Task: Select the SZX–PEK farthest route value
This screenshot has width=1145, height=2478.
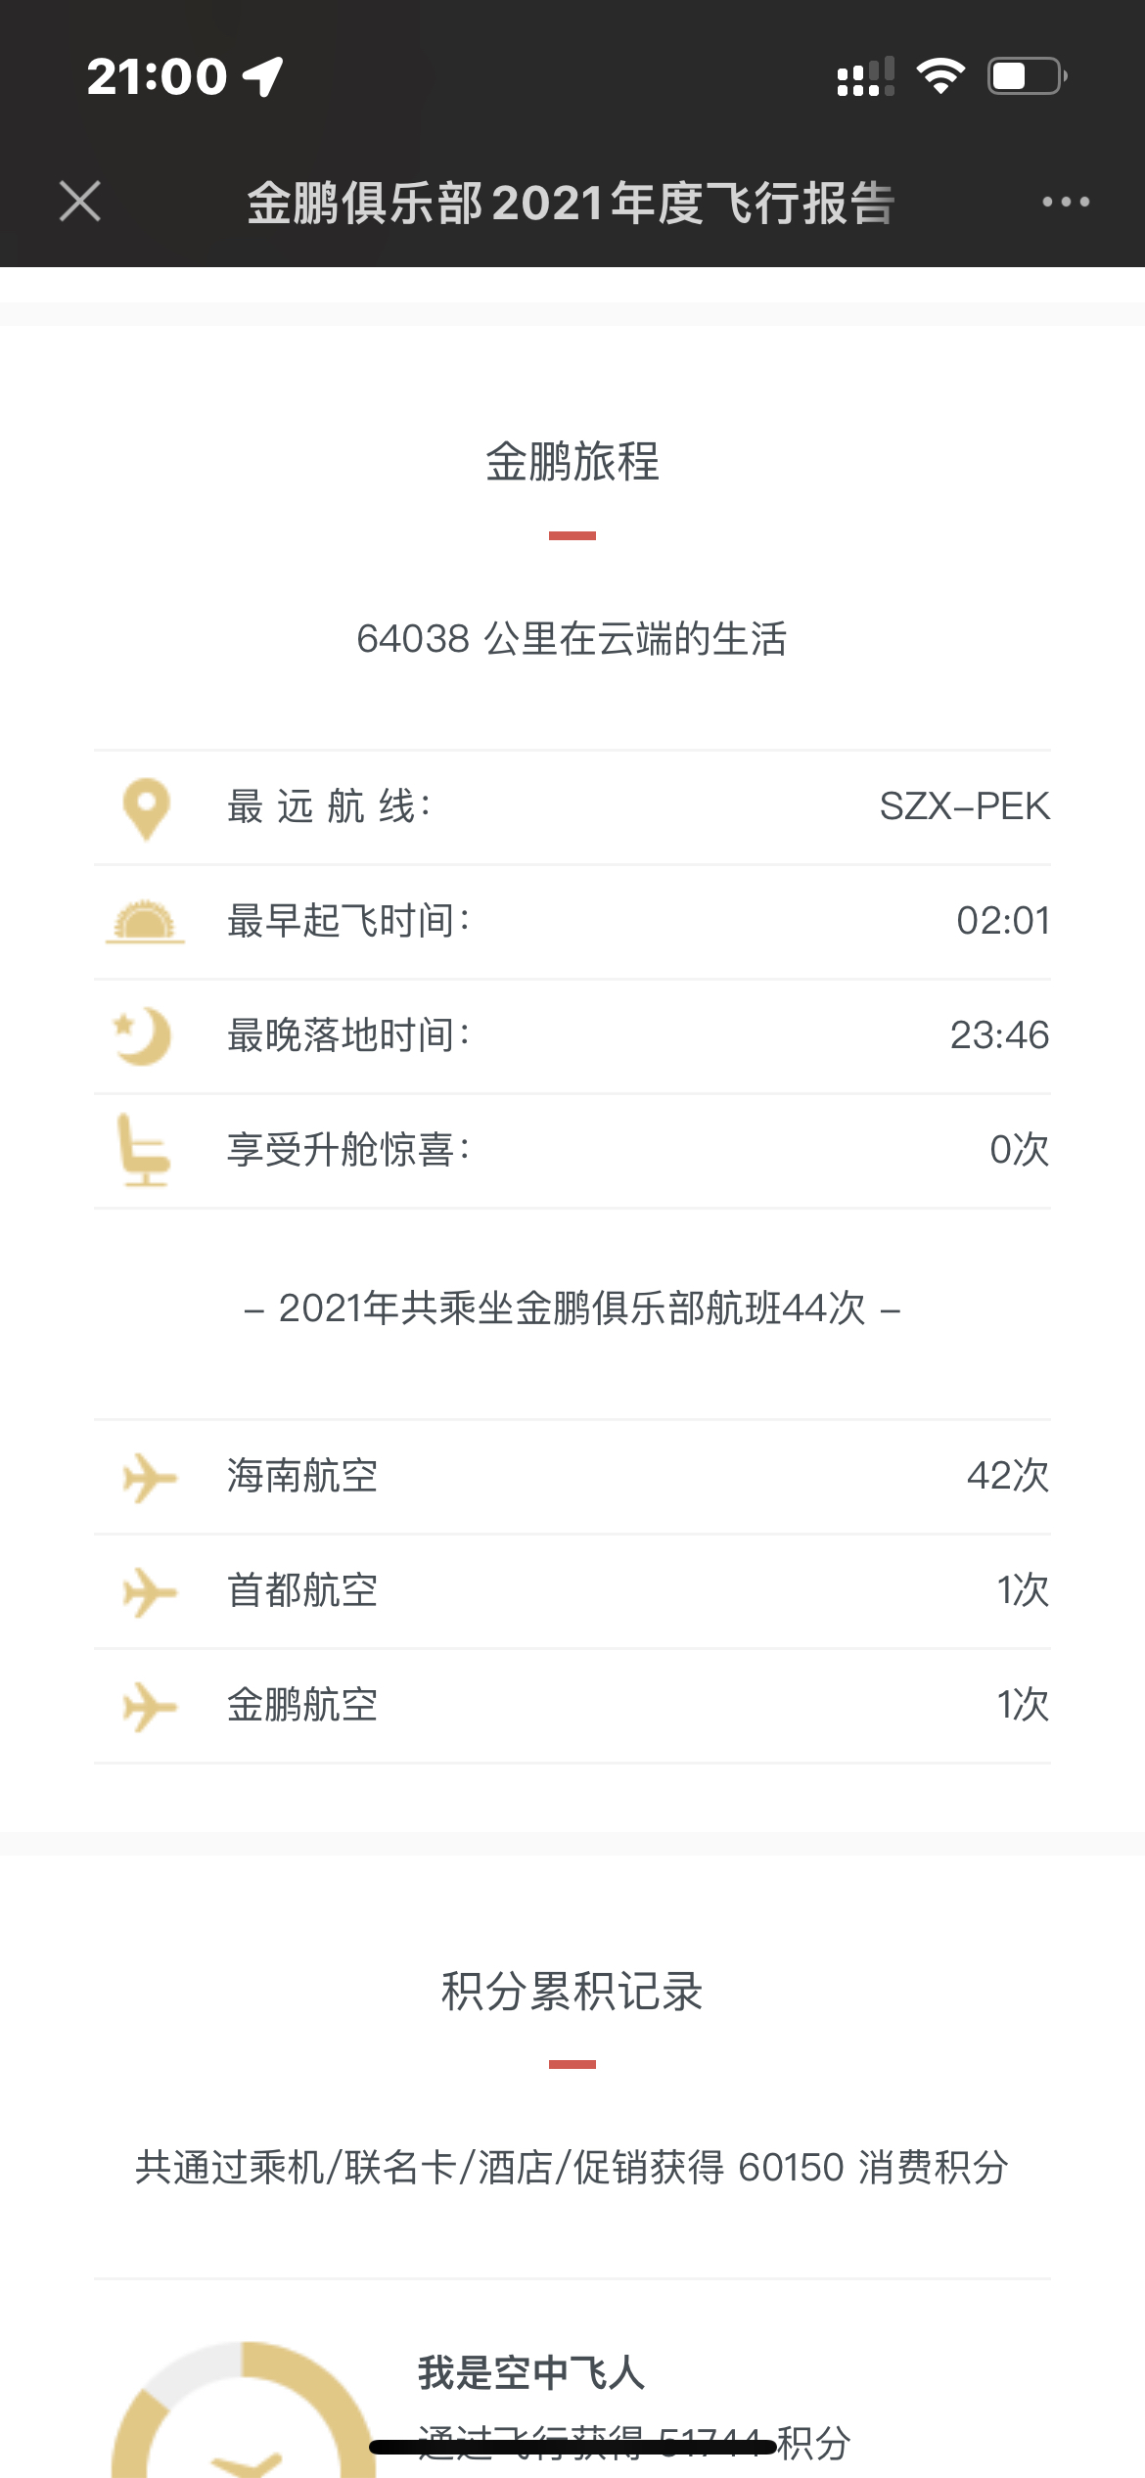Action: 964,806
